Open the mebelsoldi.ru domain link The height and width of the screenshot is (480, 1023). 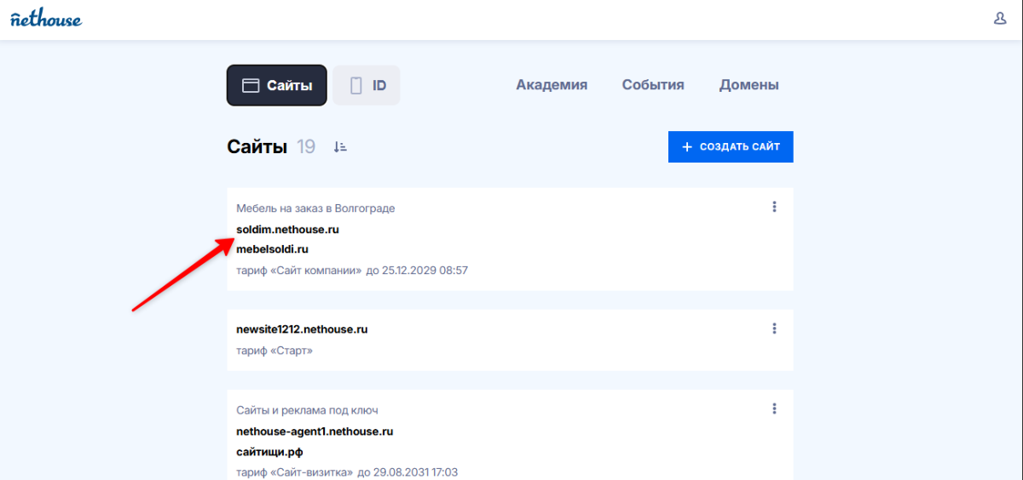point(272,249)
